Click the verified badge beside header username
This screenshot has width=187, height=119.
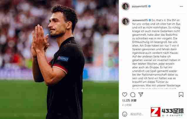pos(149,6)
